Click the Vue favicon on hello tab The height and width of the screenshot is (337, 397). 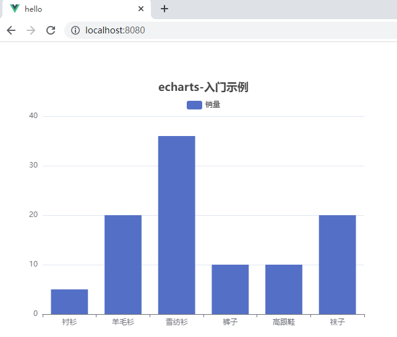pos(15,9)
